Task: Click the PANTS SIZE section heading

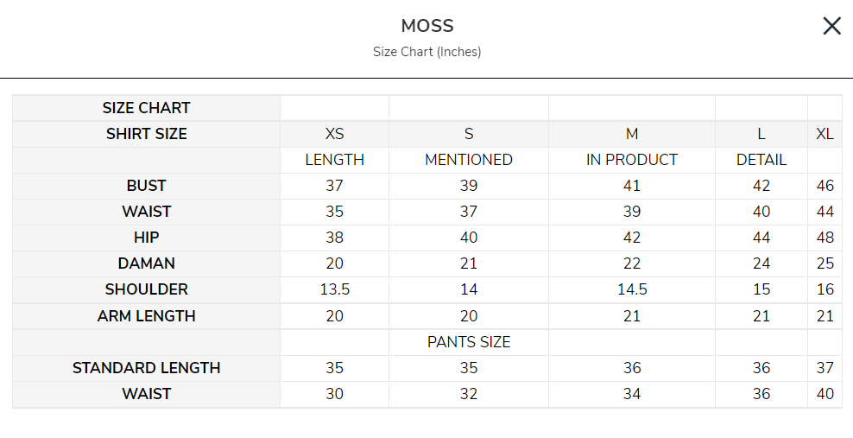Action: pyautogui.click(x=469, y=342)
